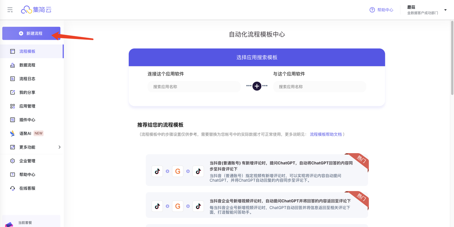Click the round plus icon between search fields
This screenshot has width=454, height=227.
pos(257,86)
